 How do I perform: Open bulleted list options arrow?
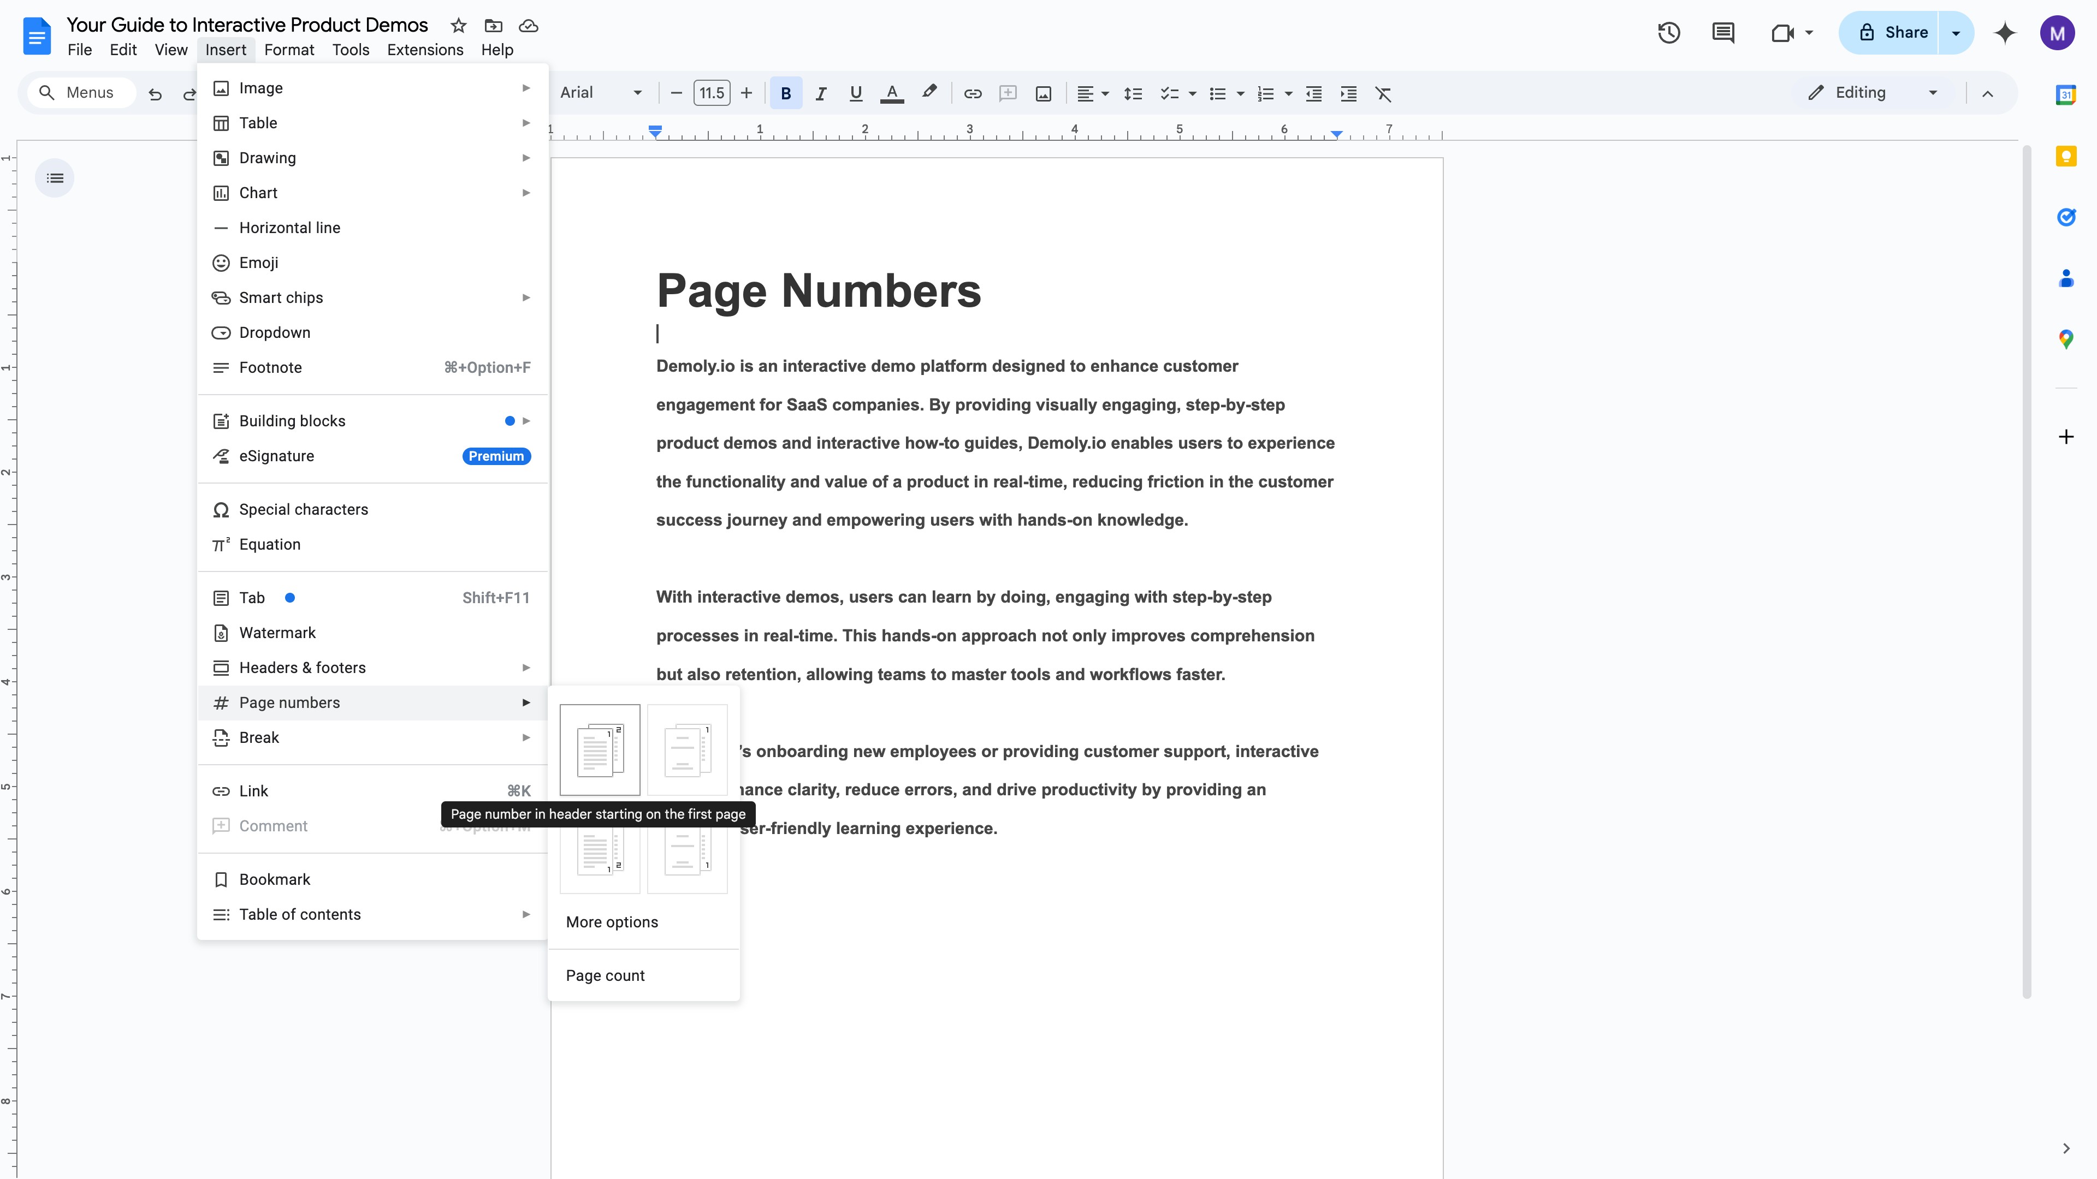point(1241,93)
